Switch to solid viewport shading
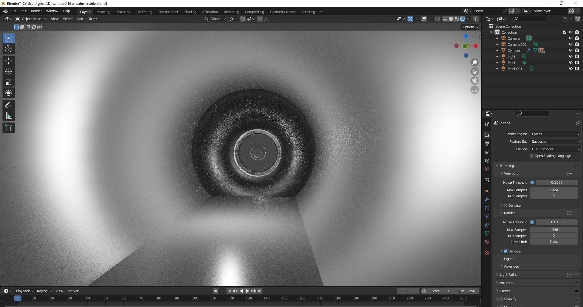The height and width of the screenshot is (307, 583). 451,19
